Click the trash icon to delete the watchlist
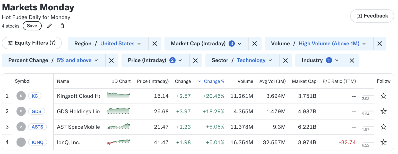 (62, 26)
